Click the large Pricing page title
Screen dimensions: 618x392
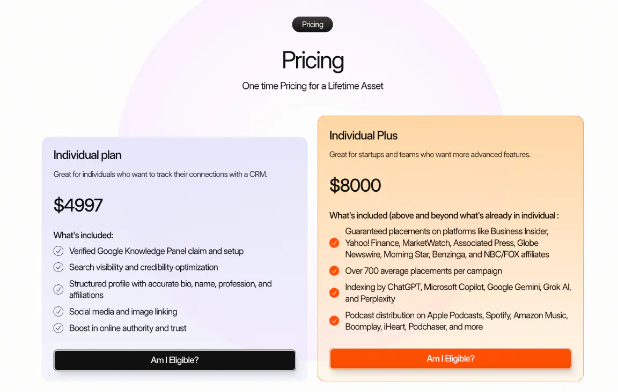pyautogui.click(x=313, y=61)
